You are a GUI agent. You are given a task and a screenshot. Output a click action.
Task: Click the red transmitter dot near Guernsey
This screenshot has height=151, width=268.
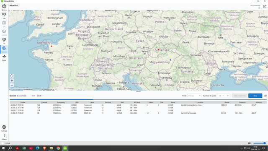pyautogui.click(x=52, y=46)
